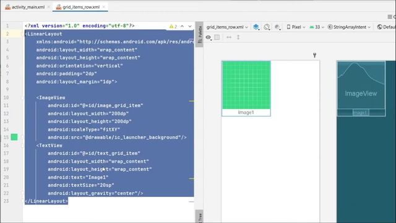Close the grid_items_row.xml tab

104,7
